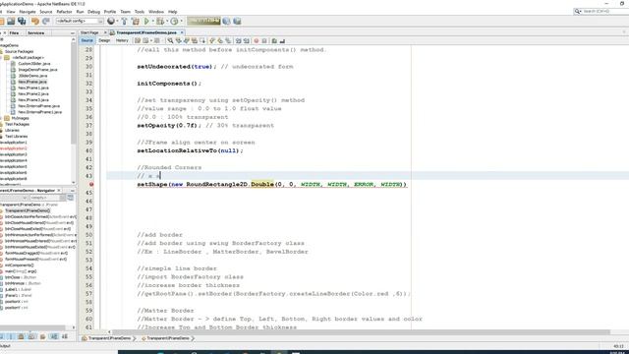Screen dimensions: 629x354
Task: Click the Previous Bookmark icon
Action: tap(212, 40)
